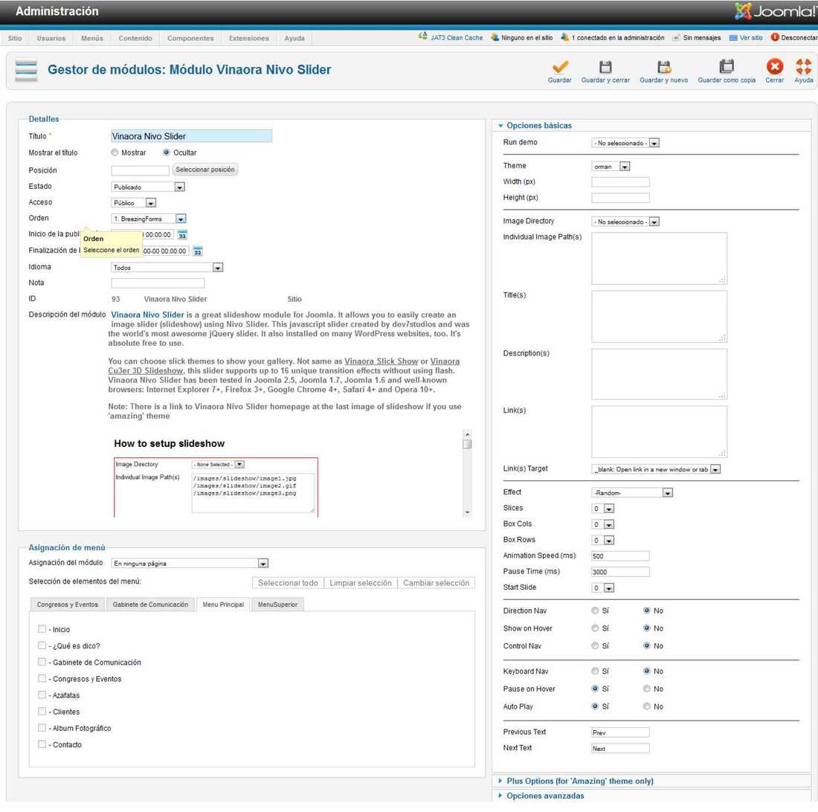Click the Animation Speed input field
Viewport: 818px width, 812px height.
620,556
